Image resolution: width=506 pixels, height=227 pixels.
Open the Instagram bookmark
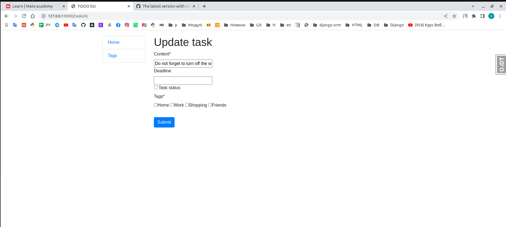pos(127,25)
